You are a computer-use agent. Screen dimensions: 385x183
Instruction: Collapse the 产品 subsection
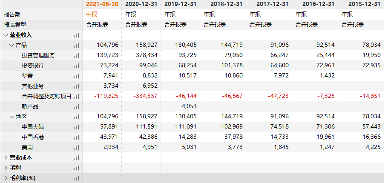click(11, 46)
